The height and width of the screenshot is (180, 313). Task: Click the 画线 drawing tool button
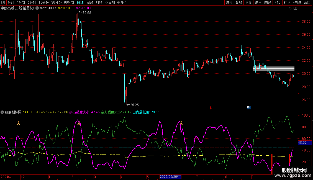point(268,2)
